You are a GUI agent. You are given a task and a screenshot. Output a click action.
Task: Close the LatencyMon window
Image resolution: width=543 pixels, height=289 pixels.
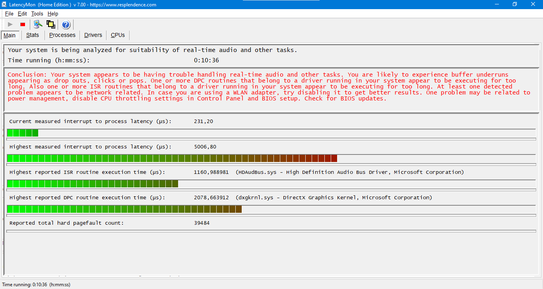point(533,4)
